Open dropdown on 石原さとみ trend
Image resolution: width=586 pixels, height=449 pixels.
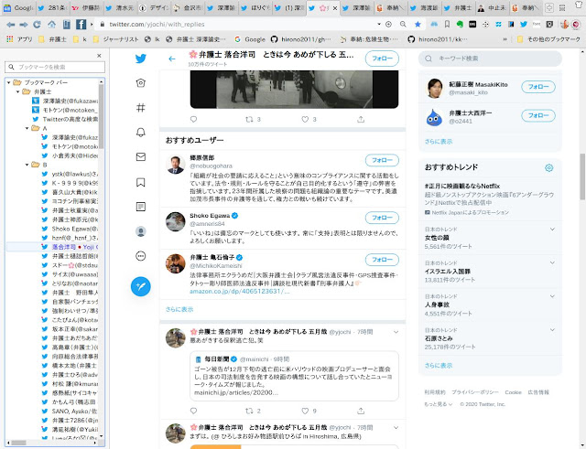coord(552,330)
